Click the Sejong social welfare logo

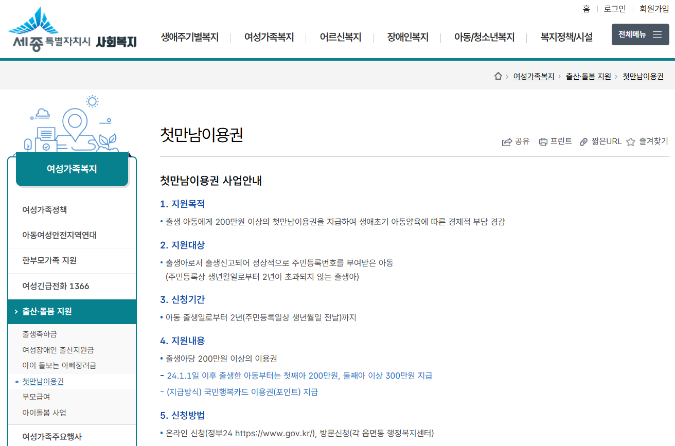click(x=72, y=29)
